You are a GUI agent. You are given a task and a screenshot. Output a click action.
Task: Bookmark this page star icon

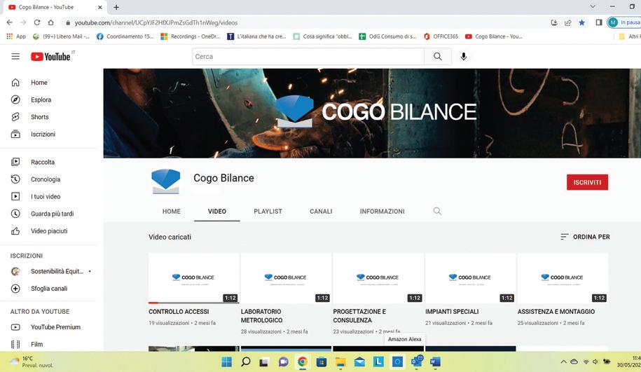pos(581,22)
